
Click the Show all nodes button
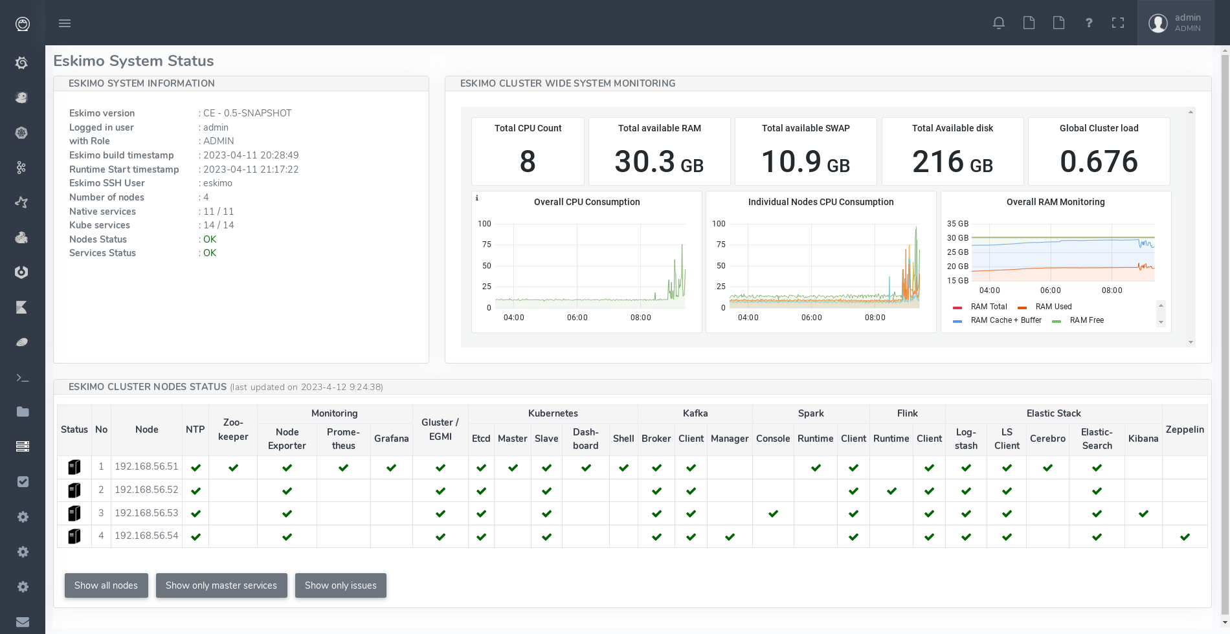pos(106,585)
